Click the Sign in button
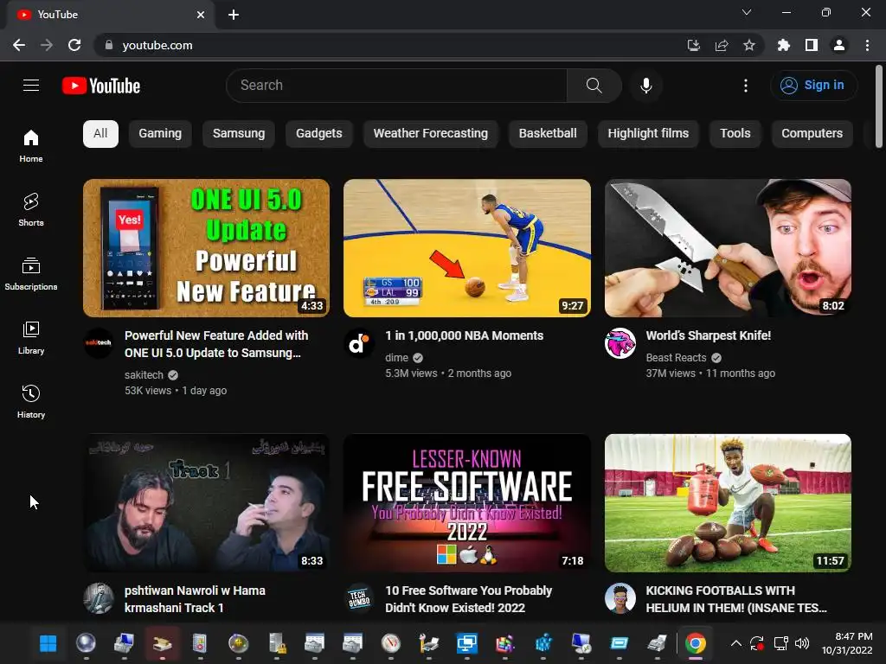The width and height of the screenshot is (886, 664). click(x=813, y=86)
